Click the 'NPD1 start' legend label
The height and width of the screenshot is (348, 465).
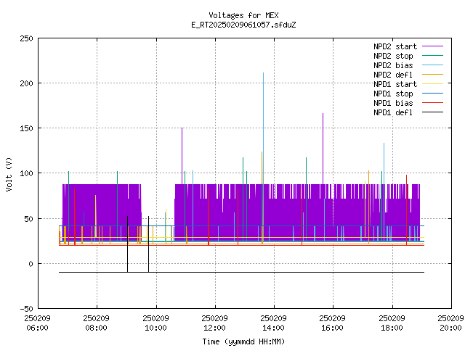395,84
